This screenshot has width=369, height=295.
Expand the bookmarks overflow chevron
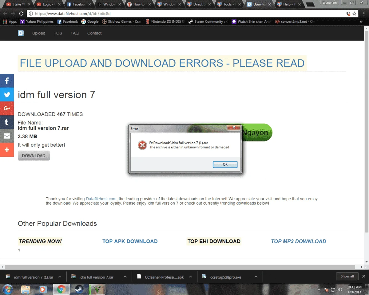point(361,22)
